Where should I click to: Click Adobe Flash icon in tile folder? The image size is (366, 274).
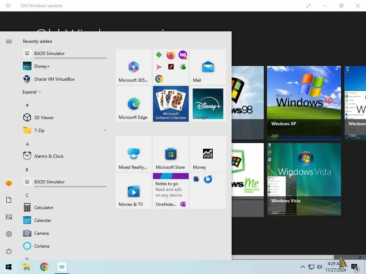tap(171, 67)
